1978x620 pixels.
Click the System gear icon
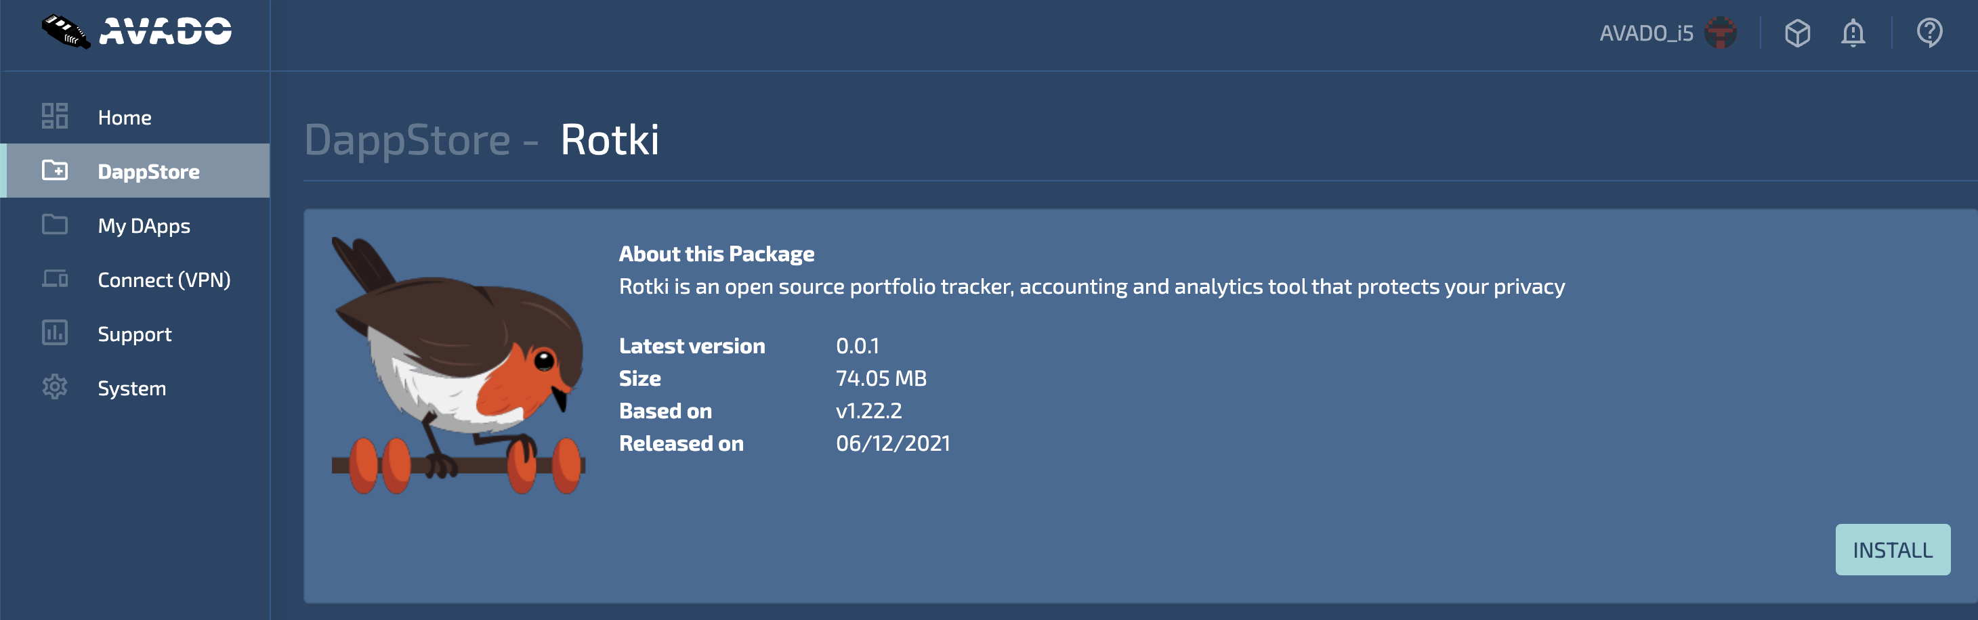[x=54, y=386]
